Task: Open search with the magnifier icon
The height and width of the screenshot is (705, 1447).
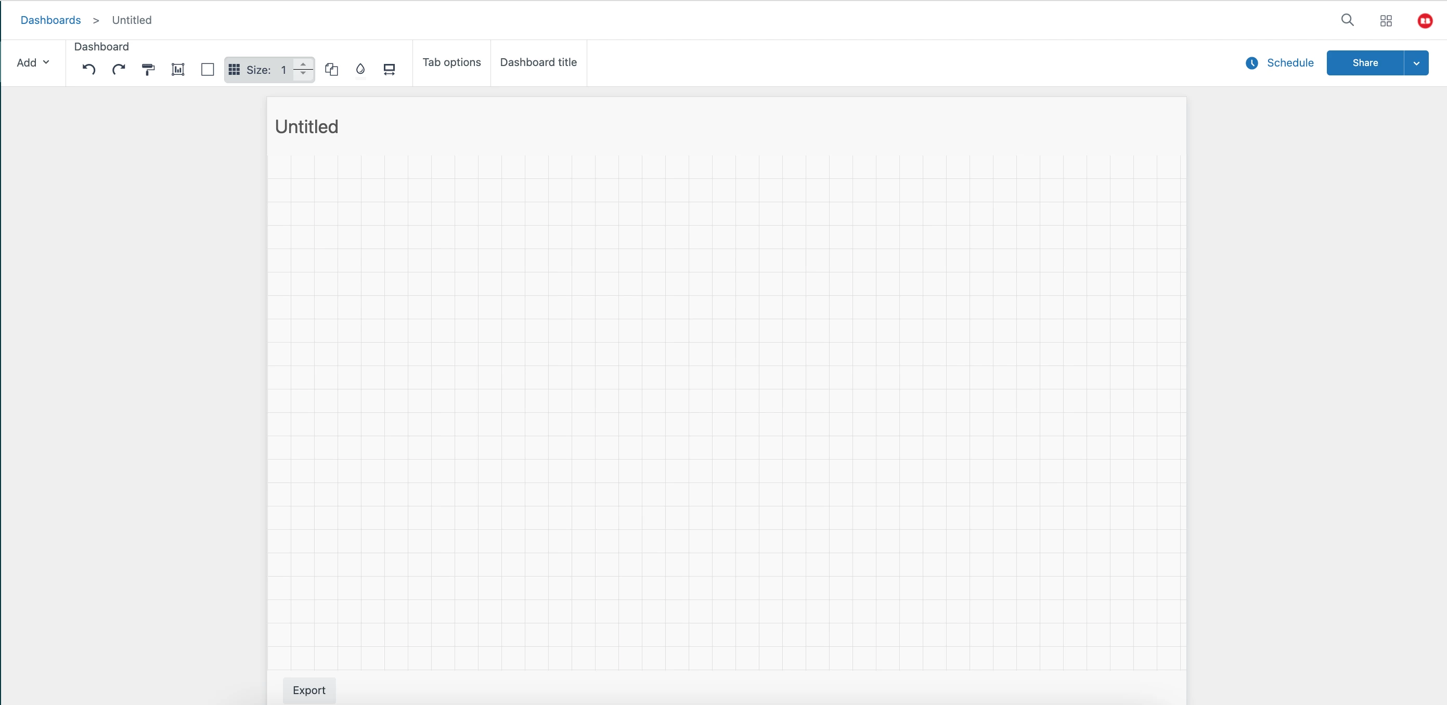Action: point(1347,20)
